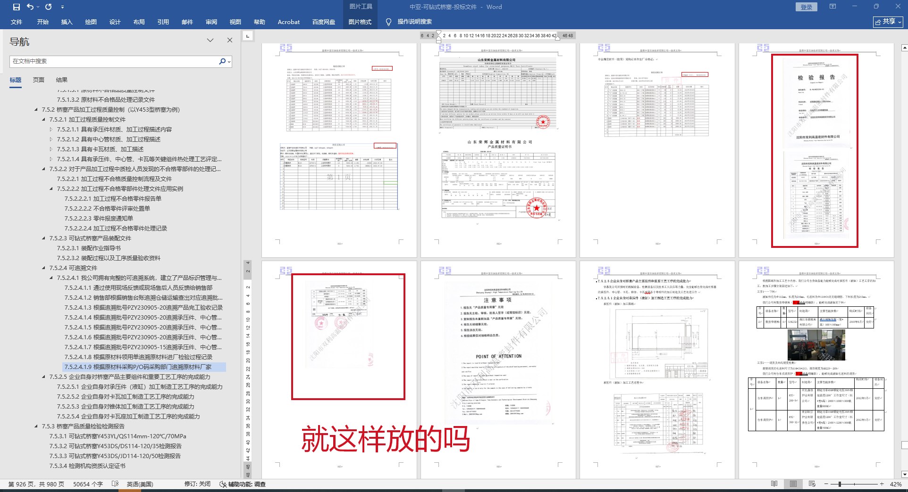Click the zoom out minus button
The height and width of the screenshot is (492, 908).
click(826, 484)
